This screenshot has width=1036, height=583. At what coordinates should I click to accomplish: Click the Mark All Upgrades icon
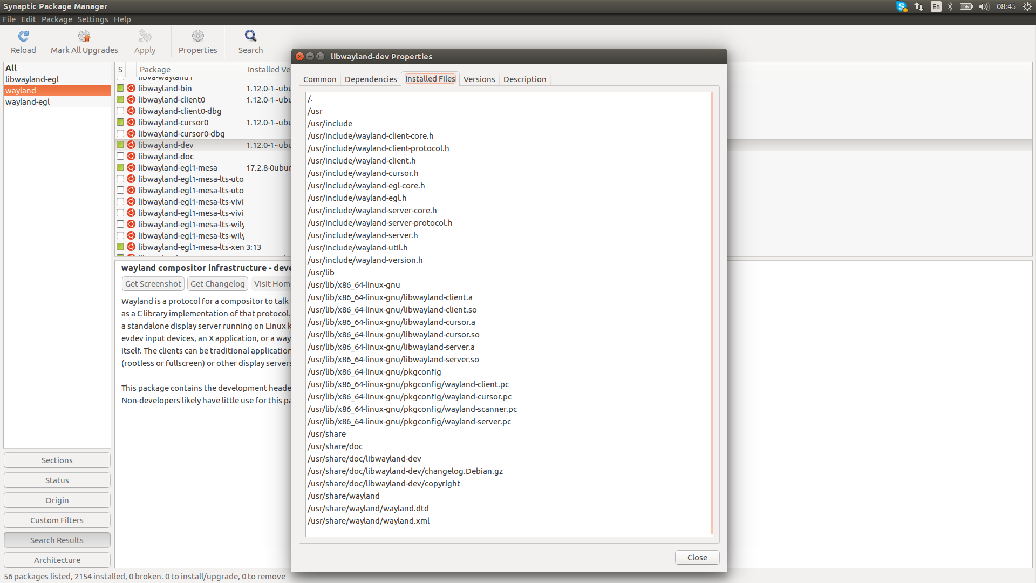click(x=84, y=36)
